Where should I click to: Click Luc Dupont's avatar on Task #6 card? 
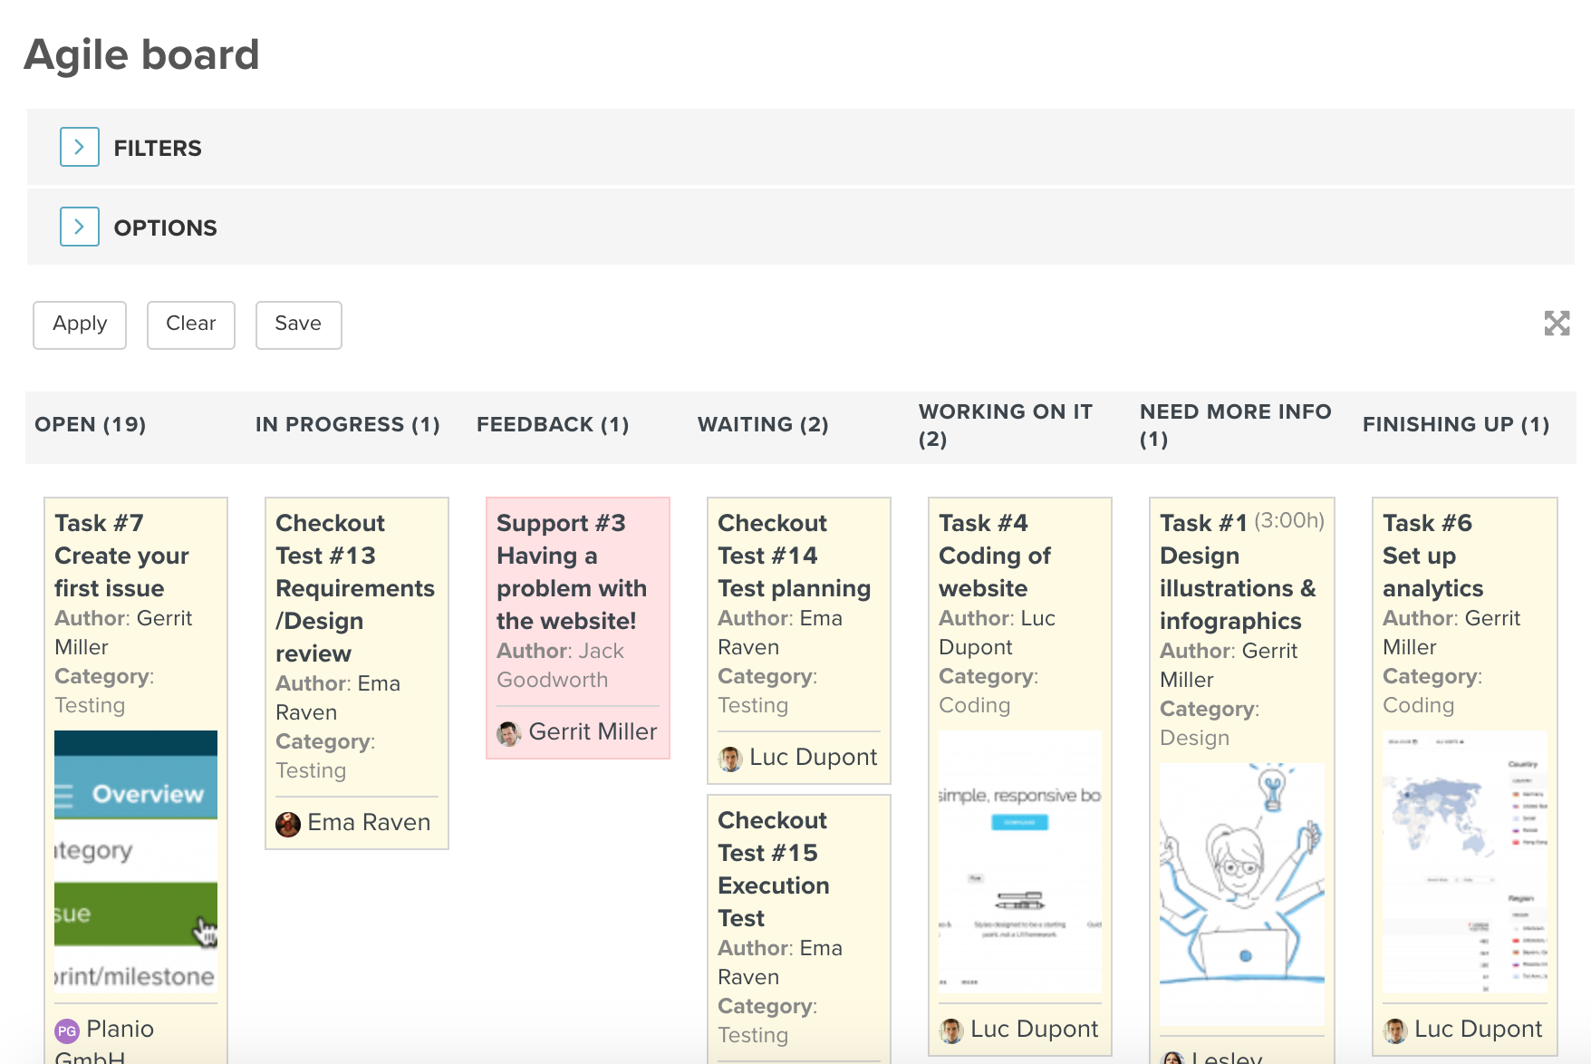(x=1395, y=1030)
